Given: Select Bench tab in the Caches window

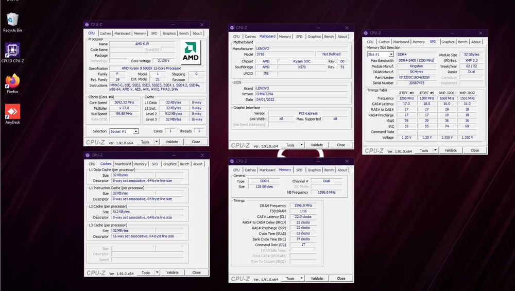Looking at the screenshot, I should (x=184, y=164).
